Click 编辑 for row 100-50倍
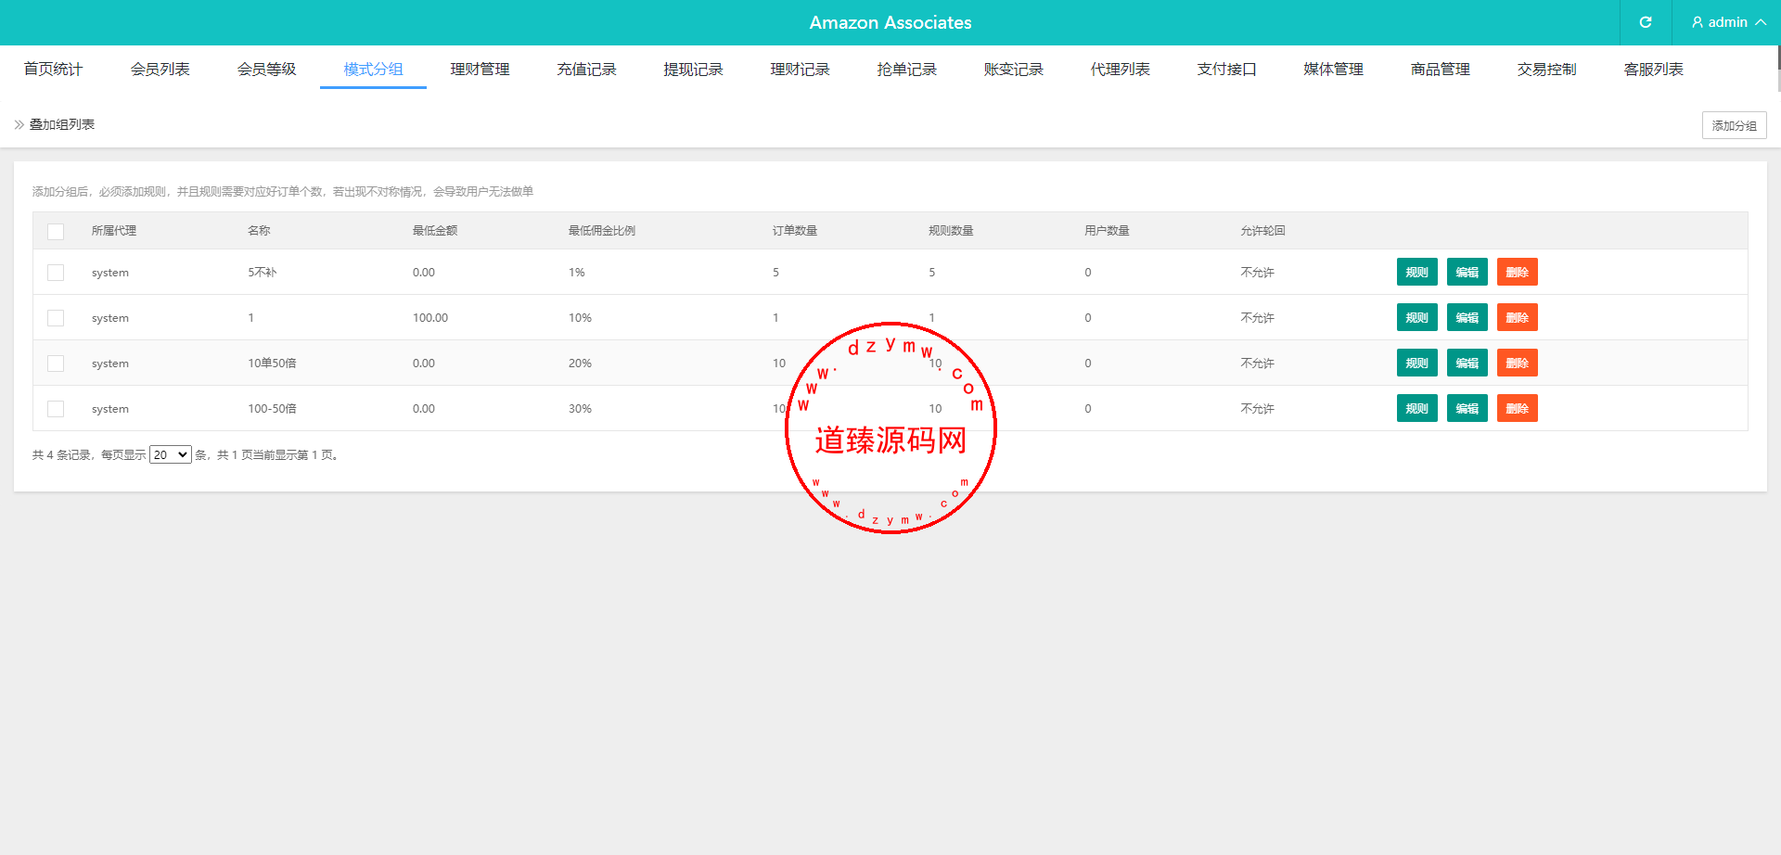Viewport: 1781px width, 855px height. point(1467,408)
